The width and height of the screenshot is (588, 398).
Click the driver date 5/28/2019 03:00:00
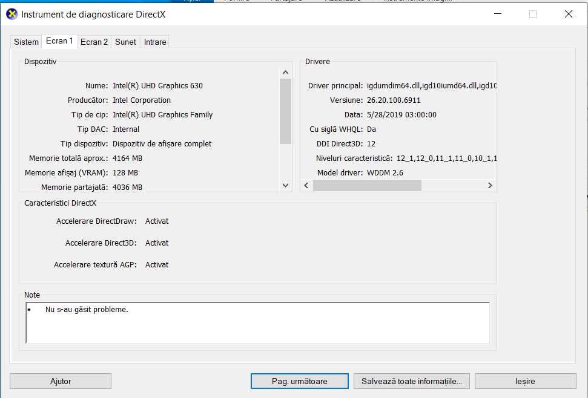[401, 115]
